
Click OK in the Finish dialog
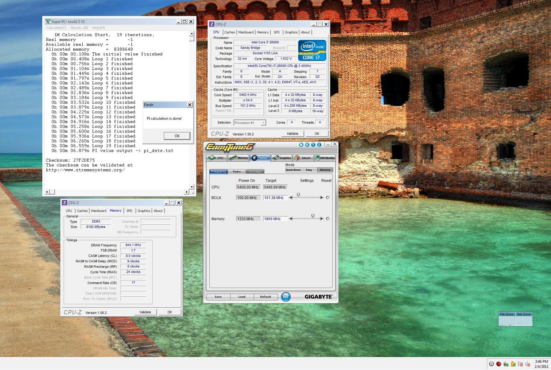(x=177, y=136)
